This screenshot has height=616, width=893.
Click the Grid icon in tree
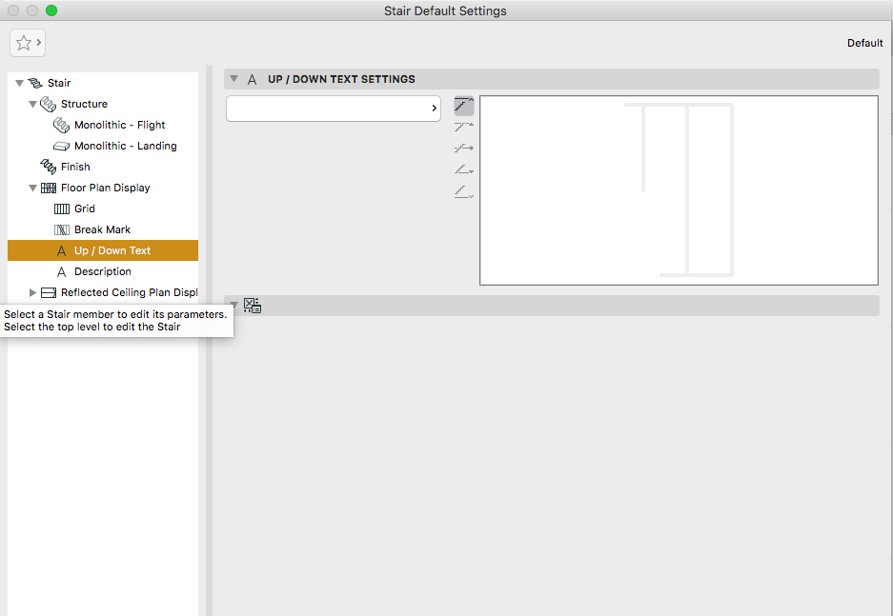(62, 209)
